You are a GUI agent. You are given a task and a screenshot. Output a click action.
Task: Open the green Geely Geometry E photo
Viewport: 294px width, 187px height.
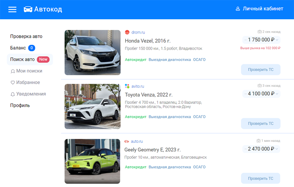[92, 161]
